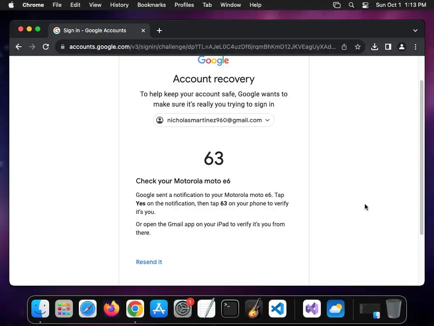Image resolution: width=434 pixels, height=326 pixels.
Task: Open the File menu
Action: tap(57, 5)
